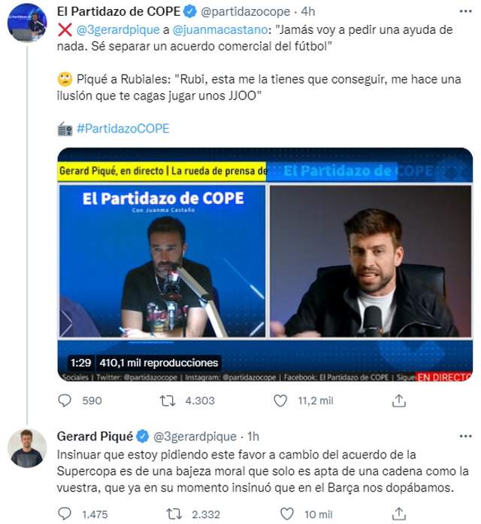Viewport: 481px width, 524px height.
Task: Open more options on Piqué's tweet
Action: 466,436
